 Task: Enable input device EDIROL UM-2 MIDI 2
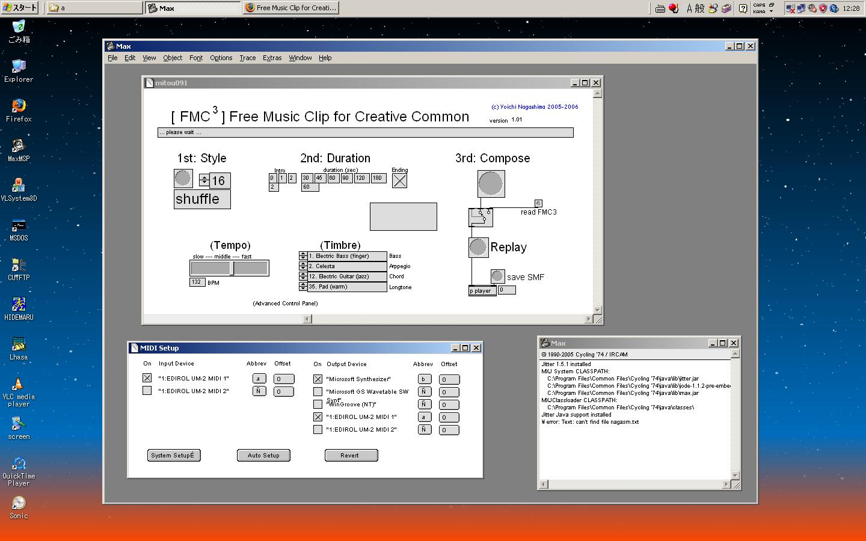147,391
